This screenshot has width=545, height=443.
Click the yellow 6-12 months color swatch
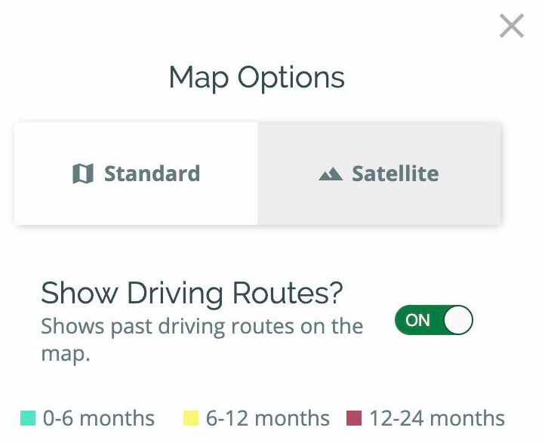[x=191, y=418]
